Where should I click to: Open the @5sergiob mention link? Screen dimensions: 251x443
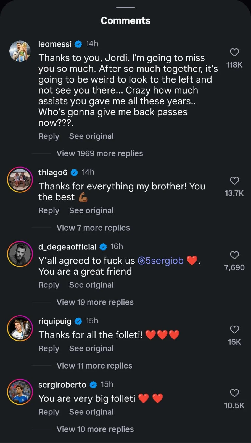click(160, 261)
